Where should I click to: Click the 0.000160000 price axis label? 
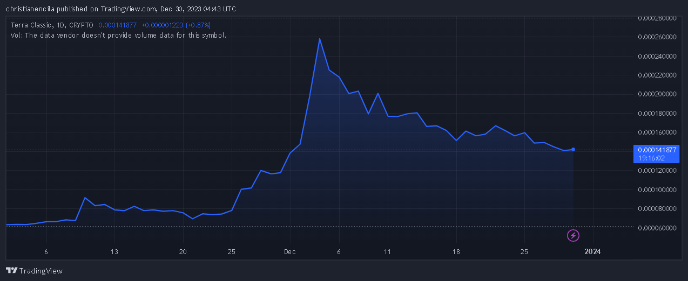(x=657, y=132)
